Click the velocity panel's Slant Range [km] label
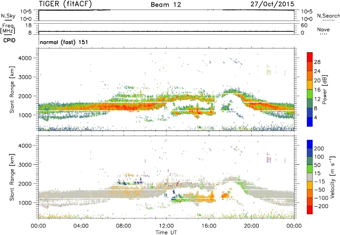 pyautogui.click(x=12, y=177)
